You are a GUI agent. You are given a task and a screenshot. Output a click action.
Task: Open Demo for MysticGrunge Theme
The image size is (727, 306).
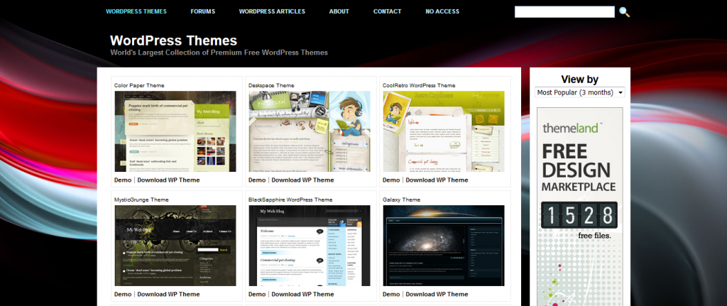[123, 294]
